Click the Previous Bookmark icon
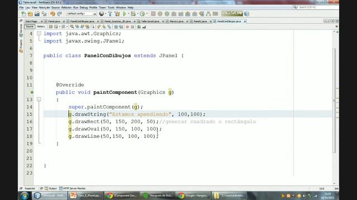The image size is (357, 200). [99, 27]
